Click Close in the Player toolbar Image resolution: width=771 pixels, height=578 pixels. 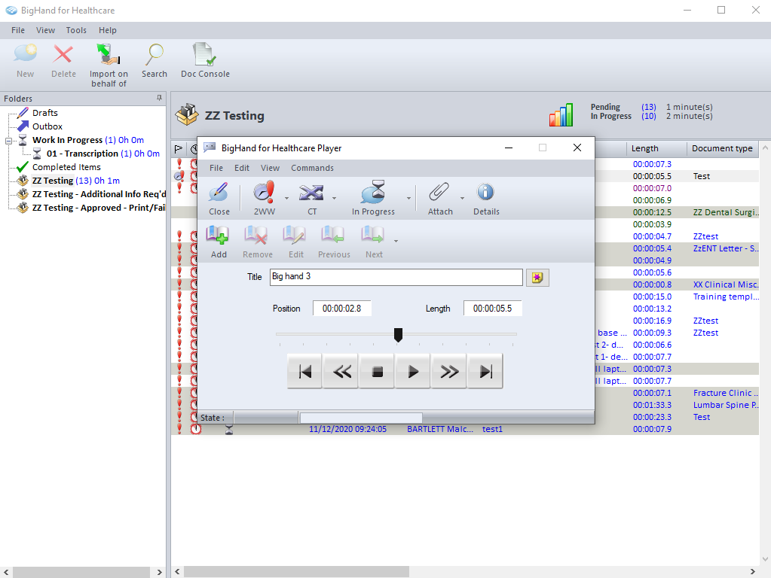click(219, 199)
